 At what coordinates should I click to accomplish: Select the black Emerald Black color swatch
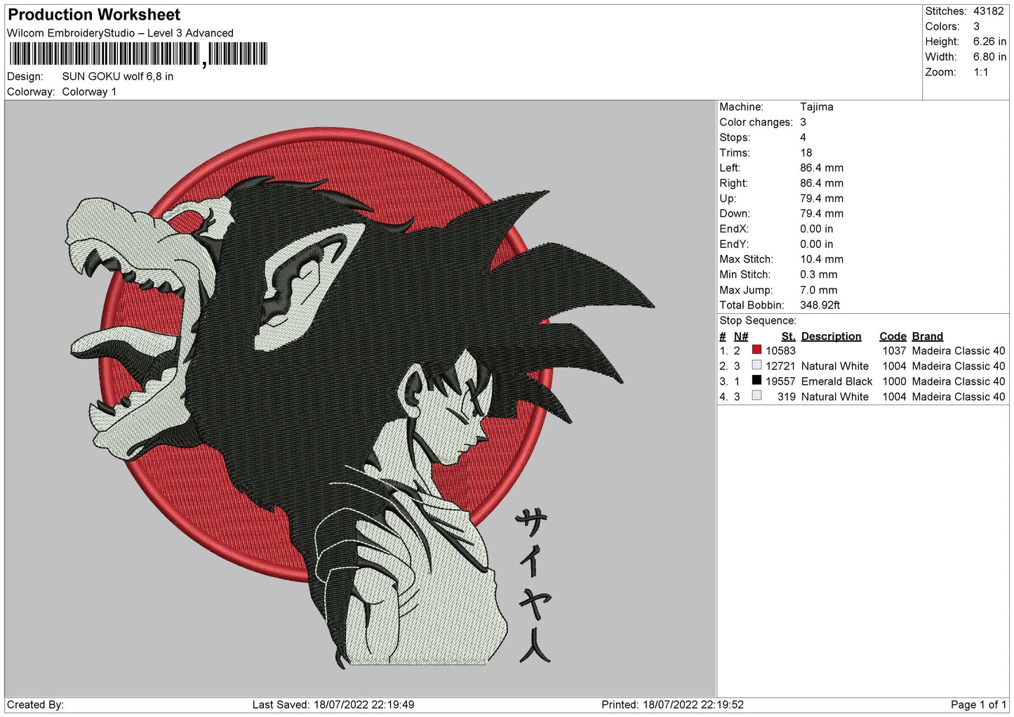click(756, 381)
